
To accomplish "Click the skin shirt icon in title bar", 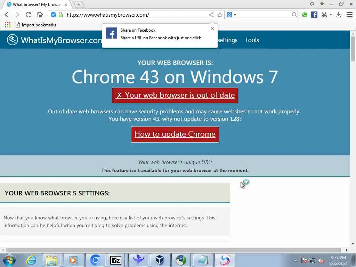I will 322,4.
